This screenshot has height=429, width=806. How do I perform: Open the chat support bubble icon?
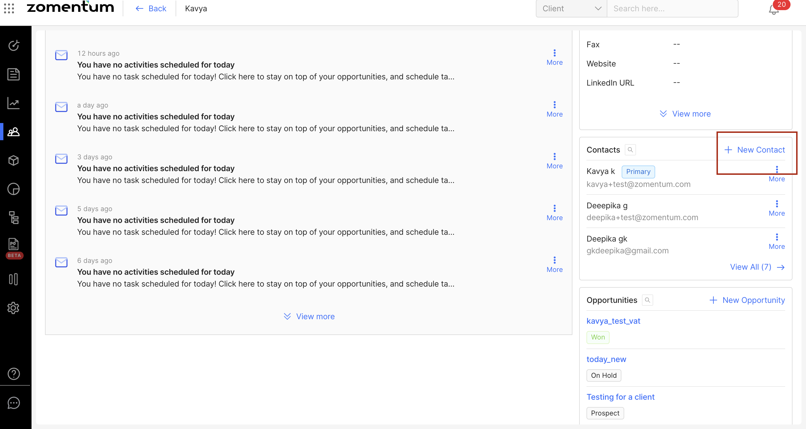tap(14, 403)
